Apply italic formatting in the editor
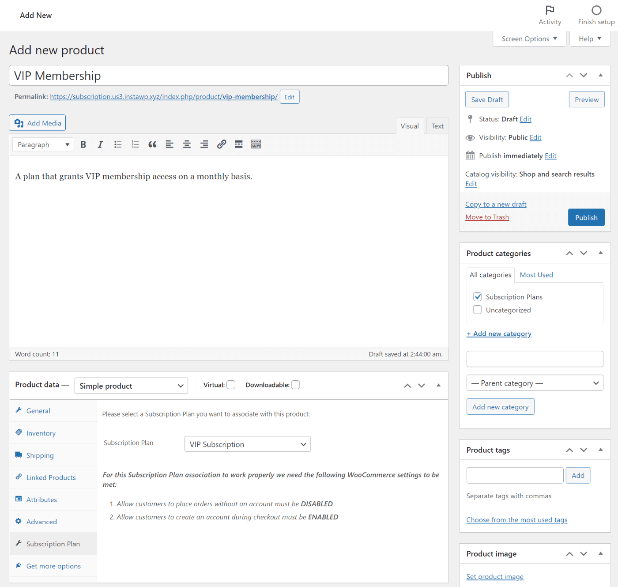This screenshot has width=618, height=587. pyautogui.click(x=100, y=144)
